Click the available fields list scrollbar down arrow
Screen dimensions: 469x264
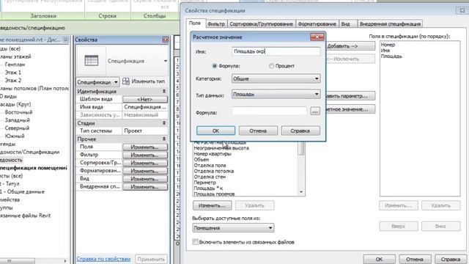(x=301, y=192)
